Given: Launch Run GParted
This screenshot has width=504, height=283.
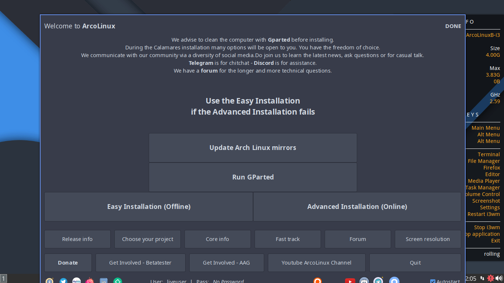Looking at the screenshot, I should (253, 177).
